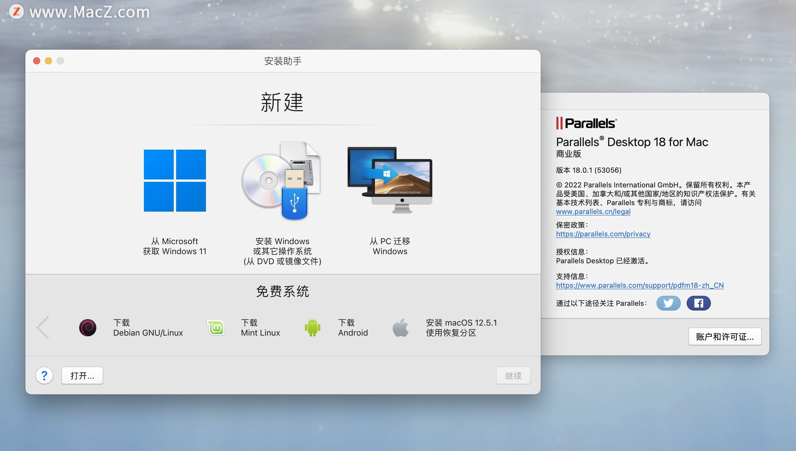
Task: Click the blue question mark help button
Action: [x=44, y=376]
